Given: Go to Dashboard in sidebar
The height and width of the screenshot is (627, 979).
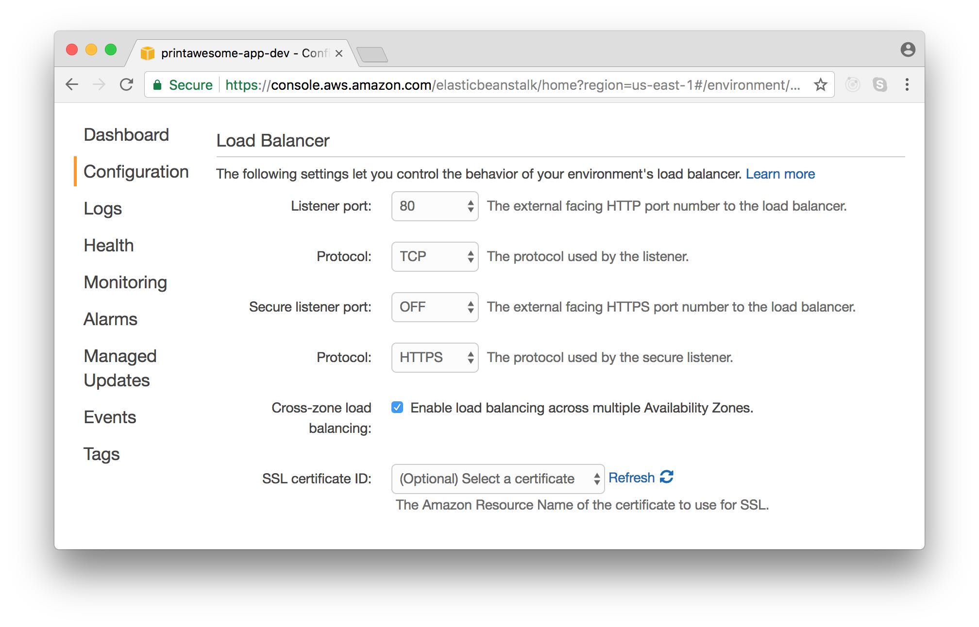Looking at the screenshot, I should [126, 134].
